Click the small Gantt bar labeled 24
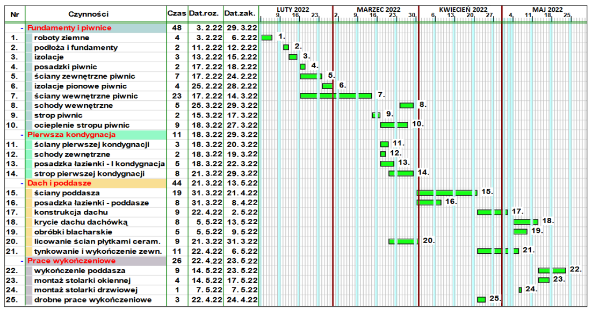The width and height of the screenshot is (592, 309). [x=520, y=290]
